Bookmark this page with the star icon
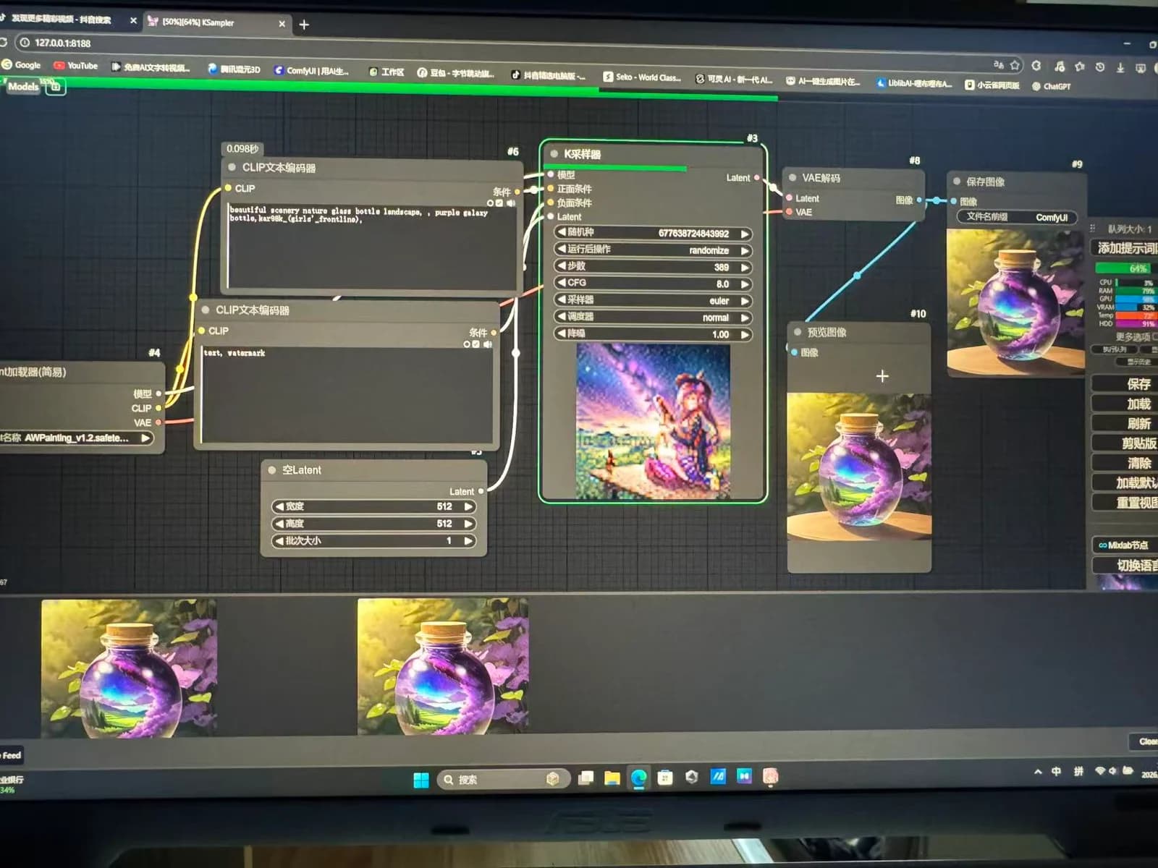 (1015, 65)
